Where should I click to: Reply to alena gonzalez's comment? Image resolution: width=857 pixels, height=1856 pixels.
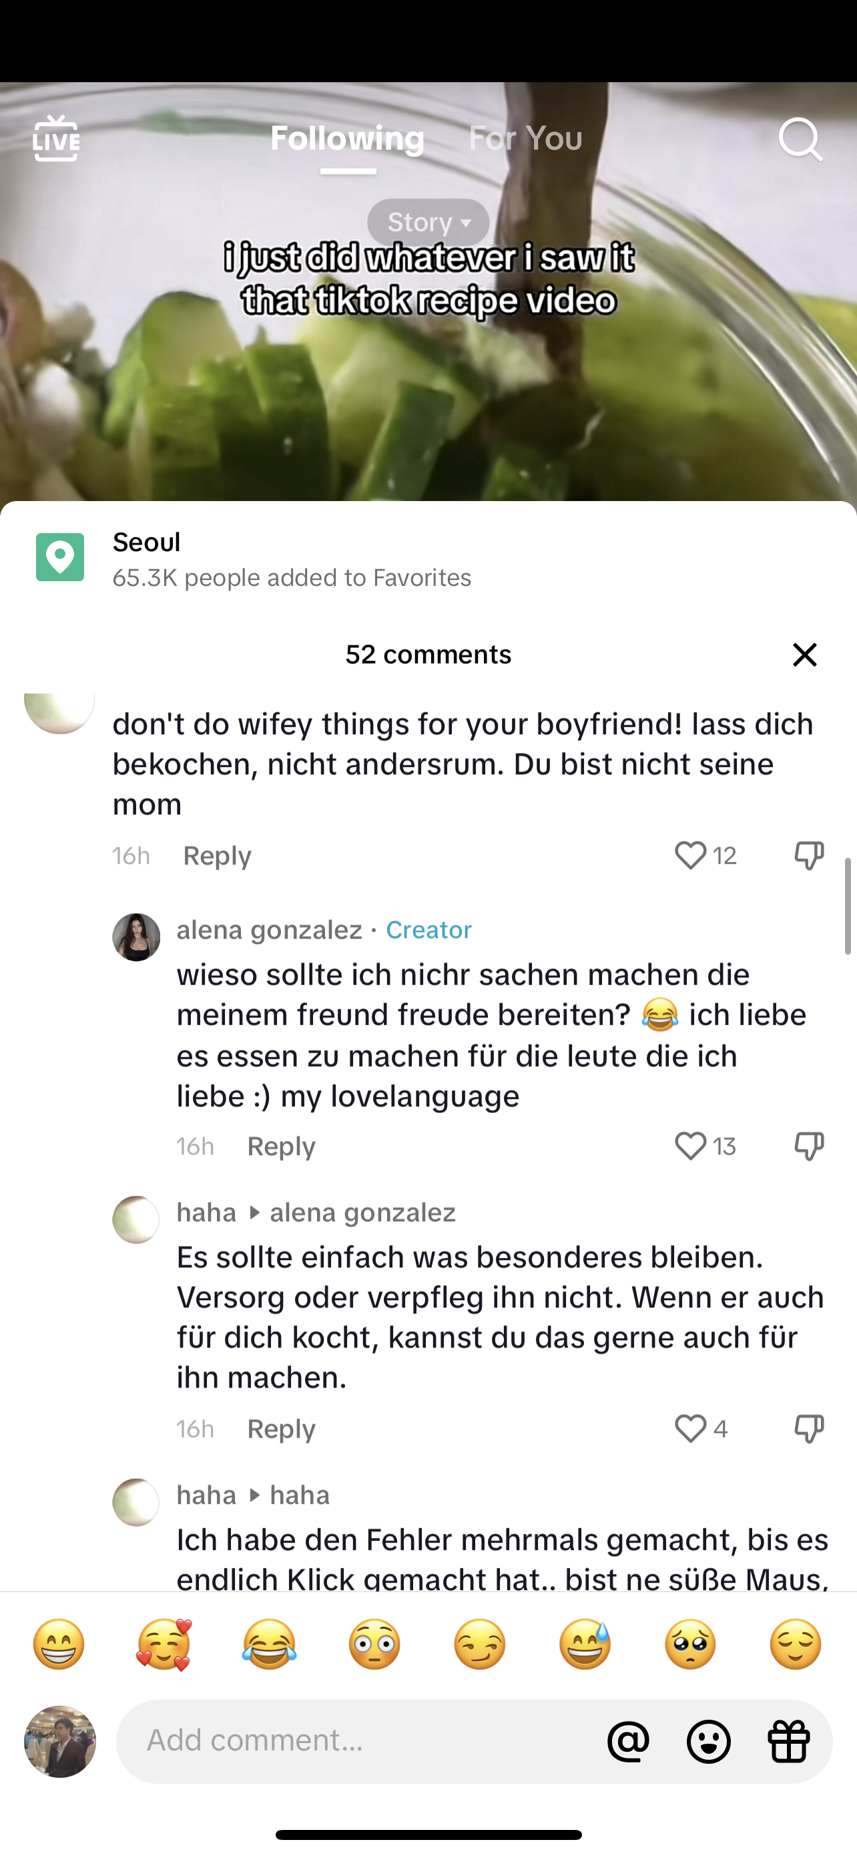click(x=282, y=1146)
